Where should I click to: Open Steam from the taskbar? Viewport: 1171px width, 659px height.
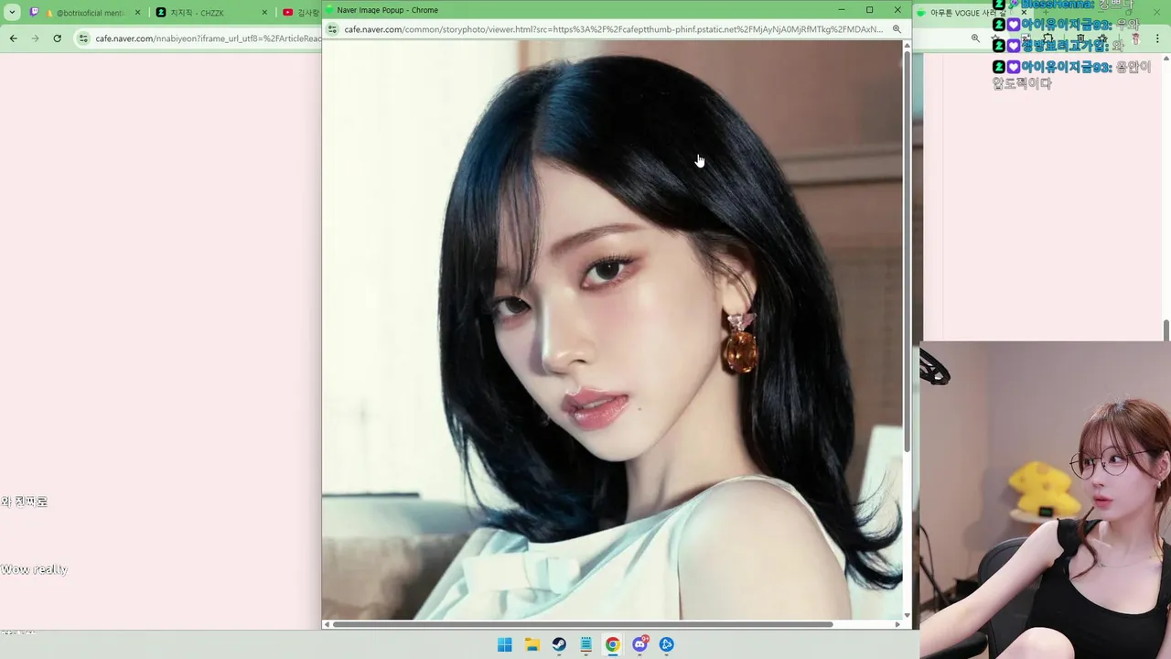[x=558, y=644]
